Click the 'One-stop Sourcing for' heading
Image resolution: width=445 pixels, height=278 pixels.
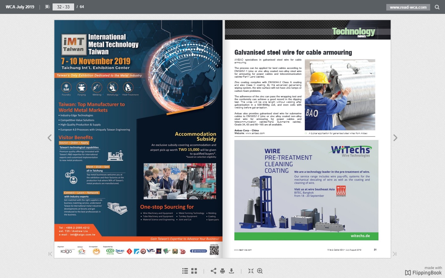tap(167, 207)
